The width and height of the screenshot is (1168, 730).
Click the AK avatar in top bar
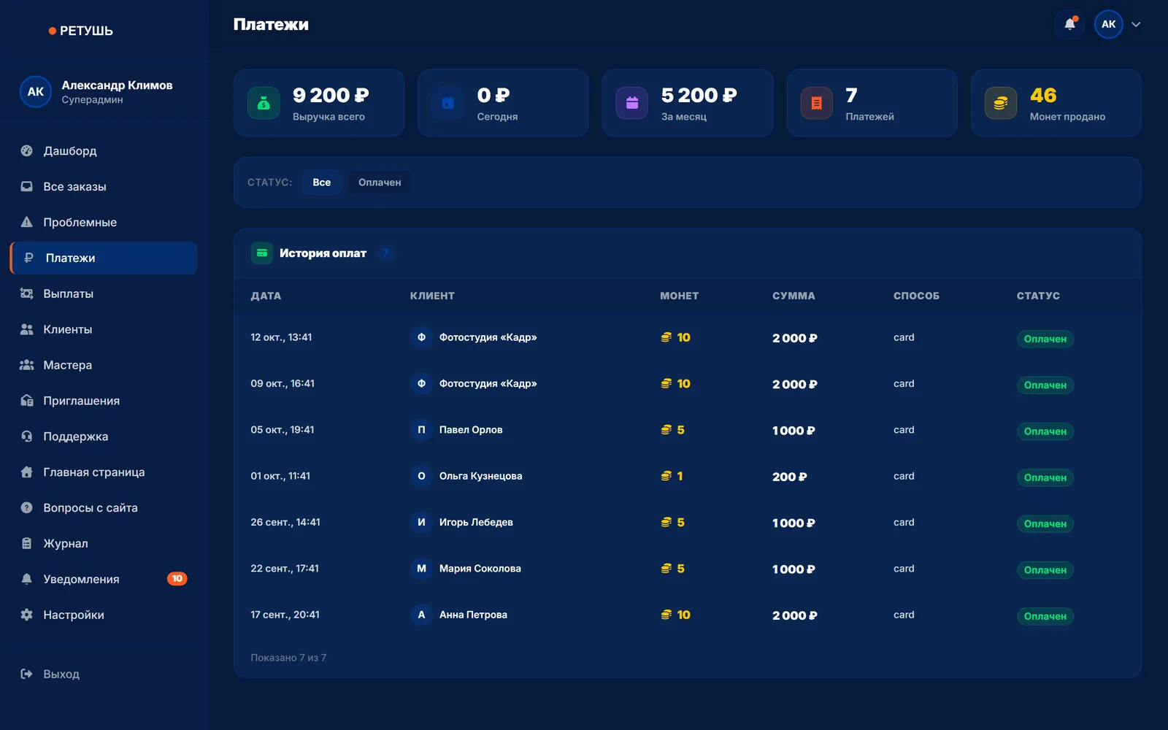pyautogui.click(x=1108, y=24)
